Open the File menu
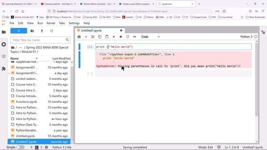 [12, 23]
